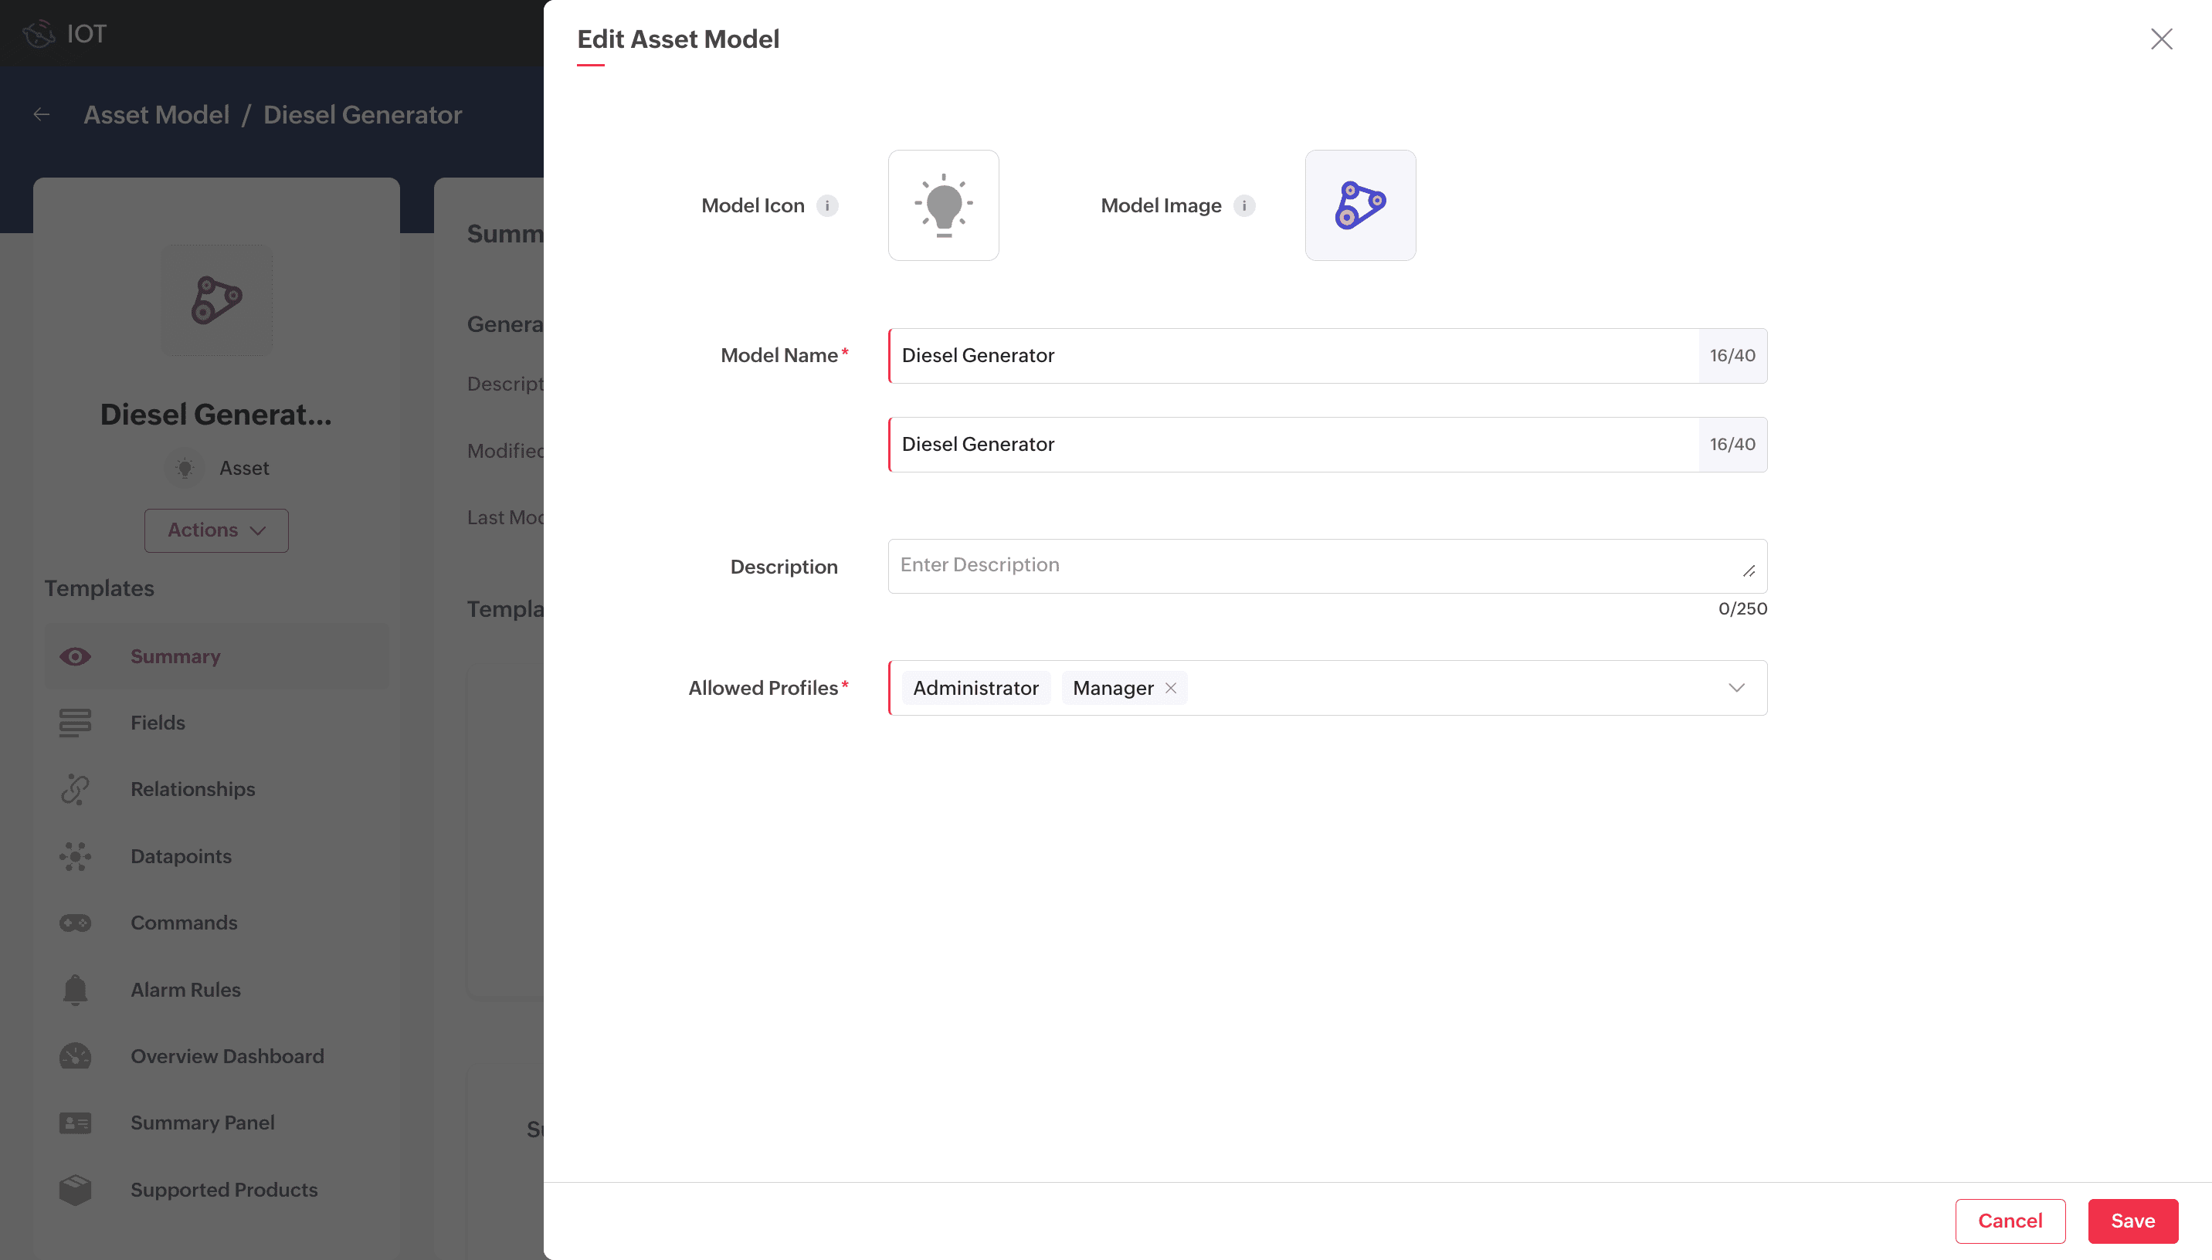The width and height of the screenshot is (2212, 1260).
Task: Open the Actions dropdown menu
Action: 216,530
